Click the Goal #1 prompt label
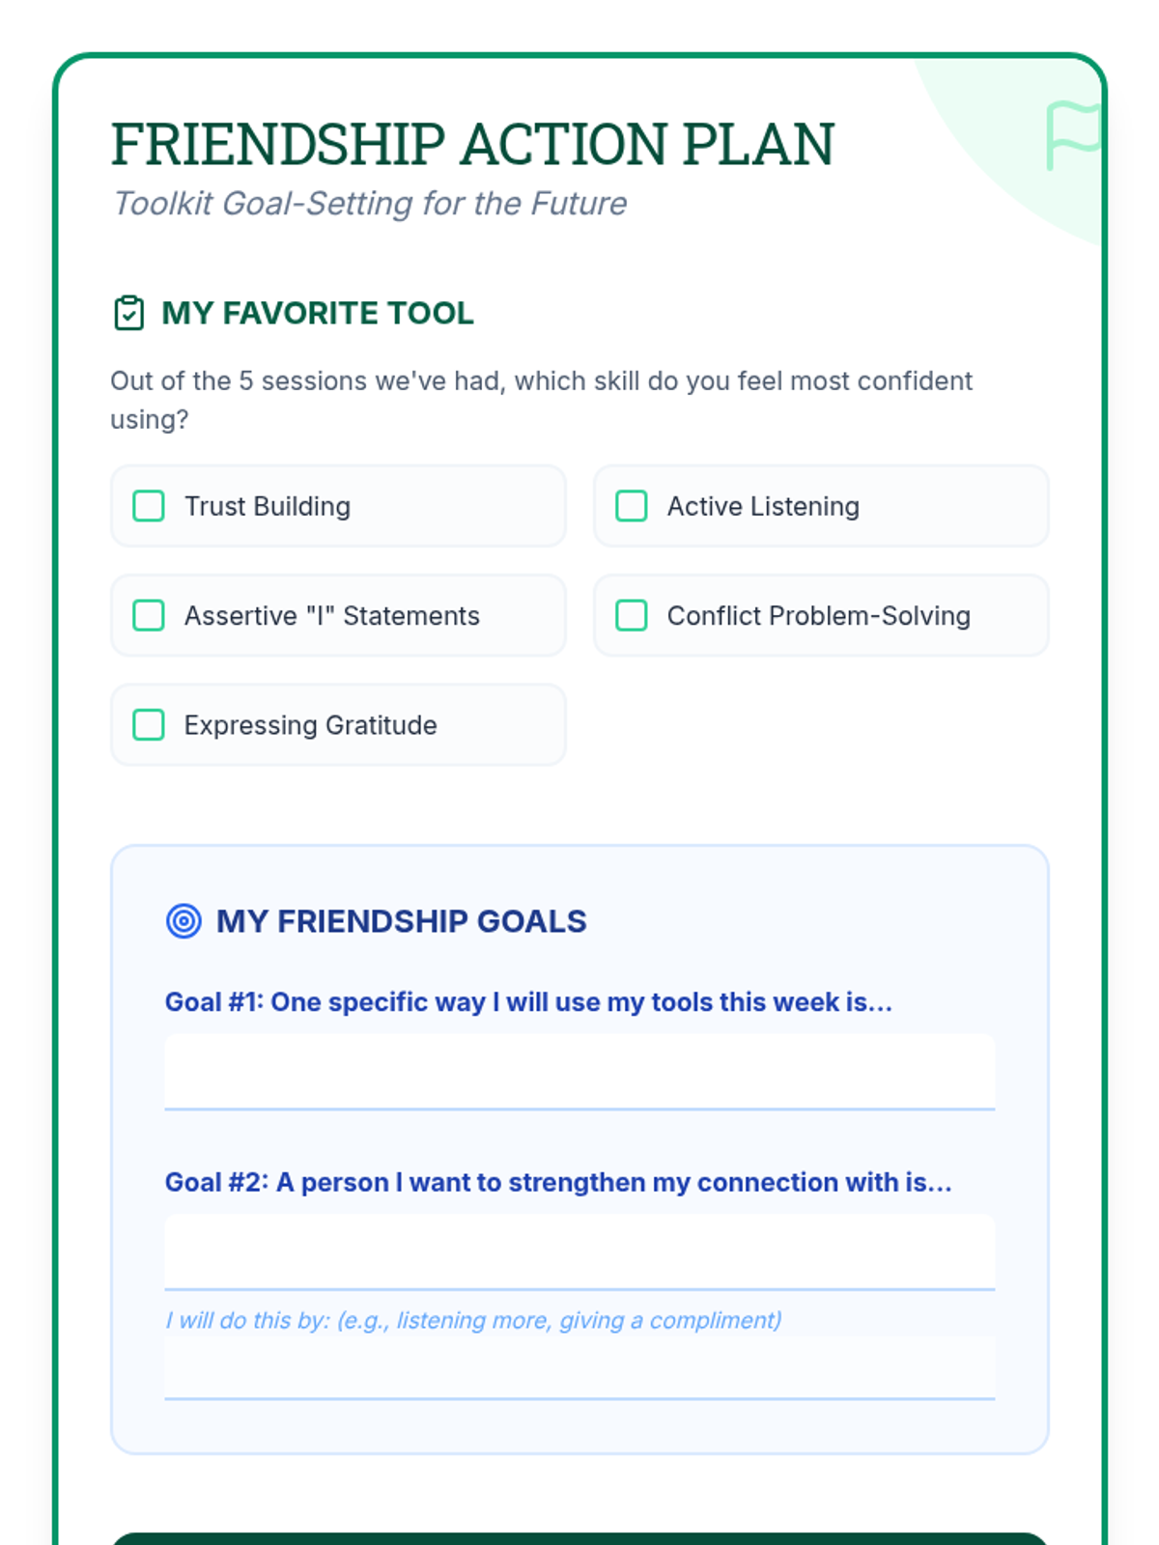 pyautogui.click(x=528, y=1001)
